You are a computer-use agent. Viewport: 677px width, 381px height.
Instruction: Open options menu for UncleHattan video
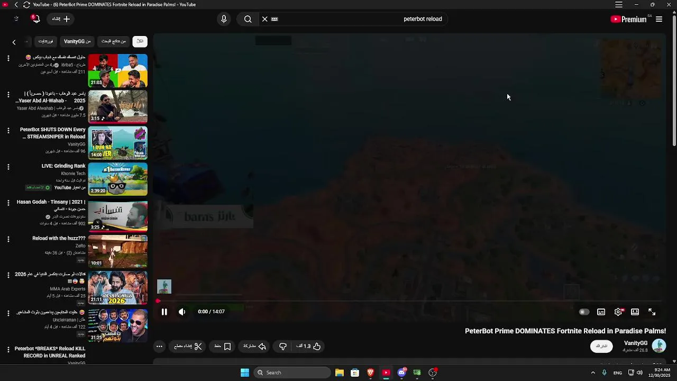click(8, 313)
